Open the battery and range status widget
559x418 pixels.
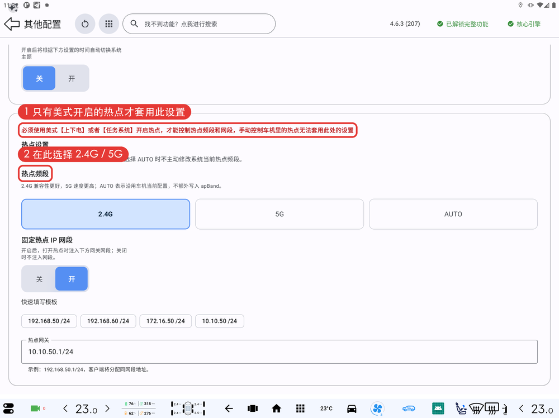[139, 408]
